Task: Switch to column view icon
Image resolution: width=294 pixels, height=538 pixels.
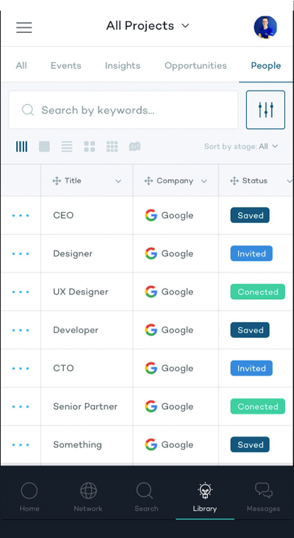Action: [22, 147]
